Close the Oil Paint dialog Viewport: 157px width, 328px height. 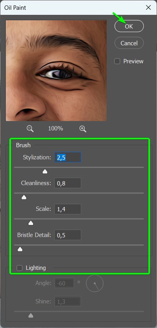pyautogui.click(x=148, y=8)
